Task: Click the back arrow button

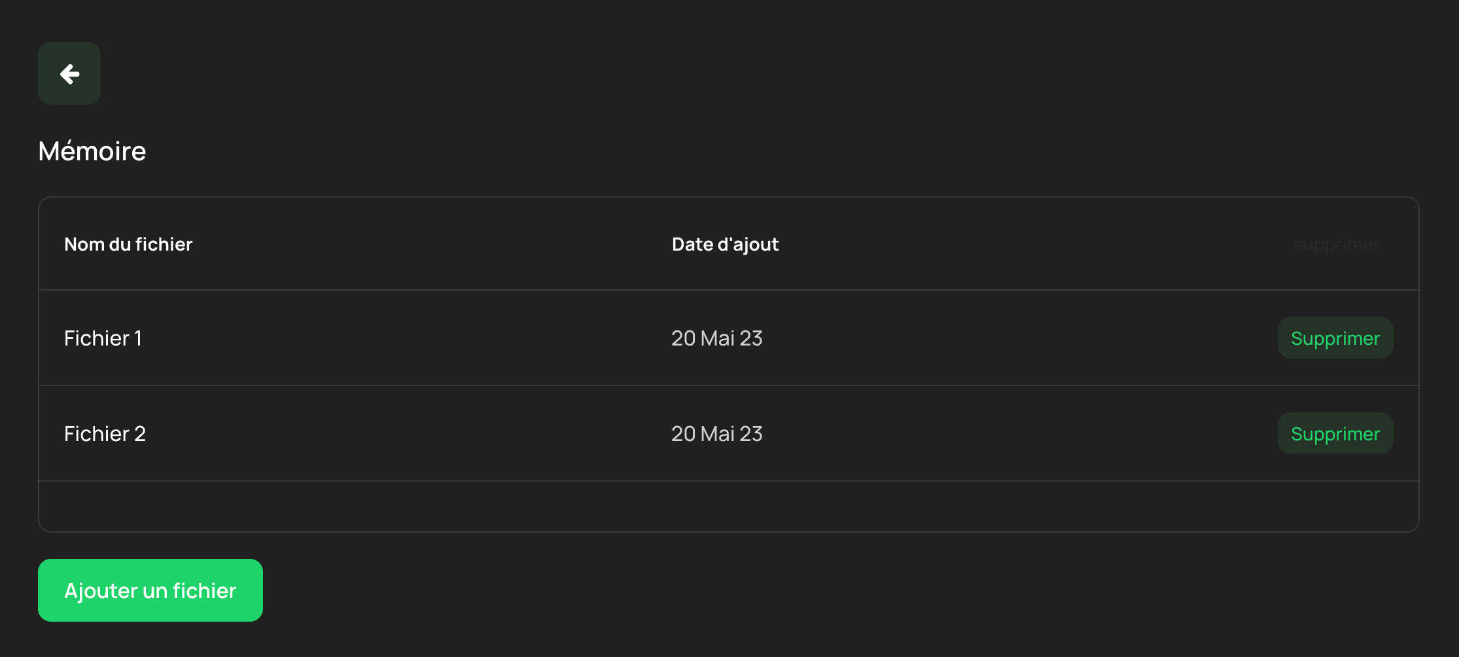Action: tap(69, 73)
